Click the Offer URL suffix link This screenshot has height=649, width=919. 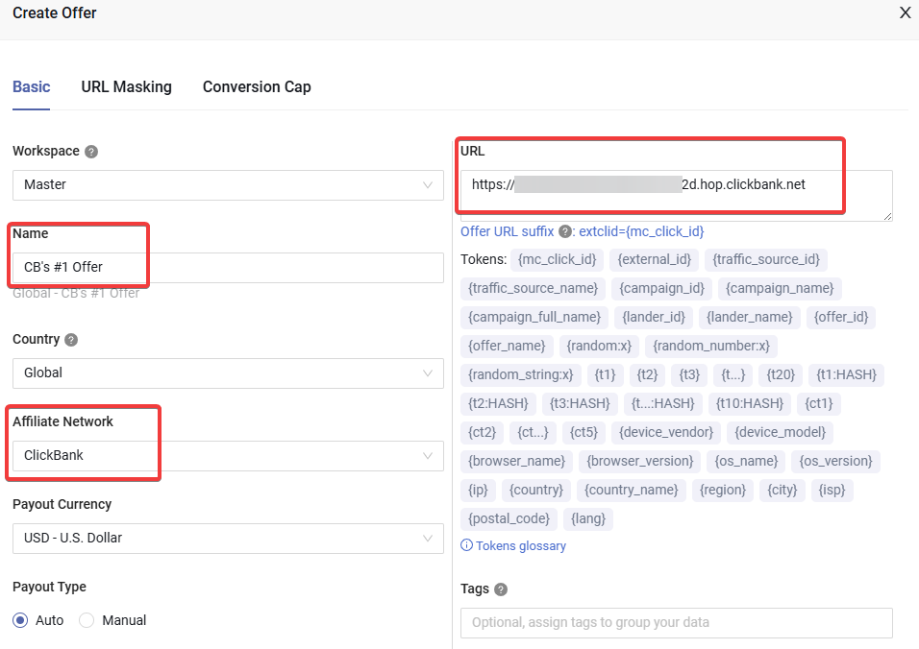tap(507, 231)
